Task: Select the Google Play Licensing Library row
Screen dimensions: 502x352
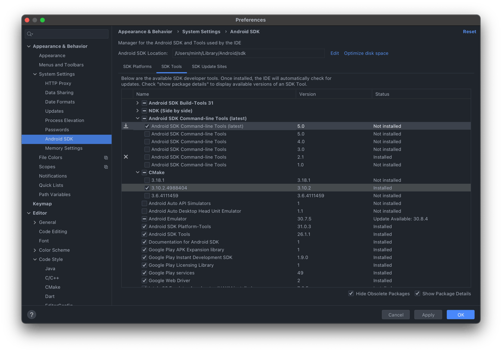Action: click(x=296, y=265)
